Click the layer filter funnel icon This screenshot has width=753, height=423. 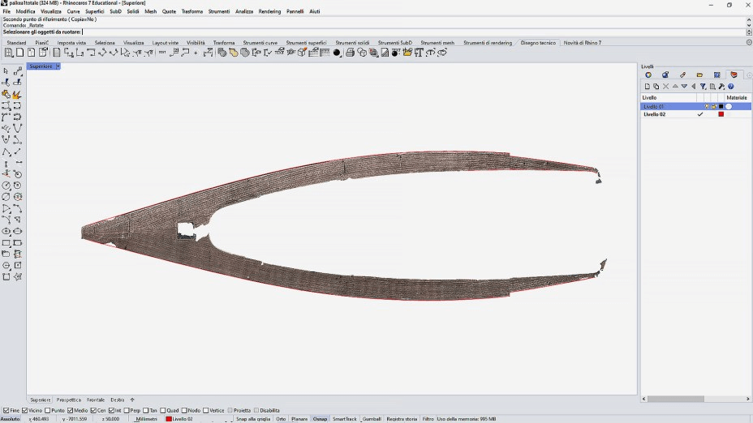703,86
